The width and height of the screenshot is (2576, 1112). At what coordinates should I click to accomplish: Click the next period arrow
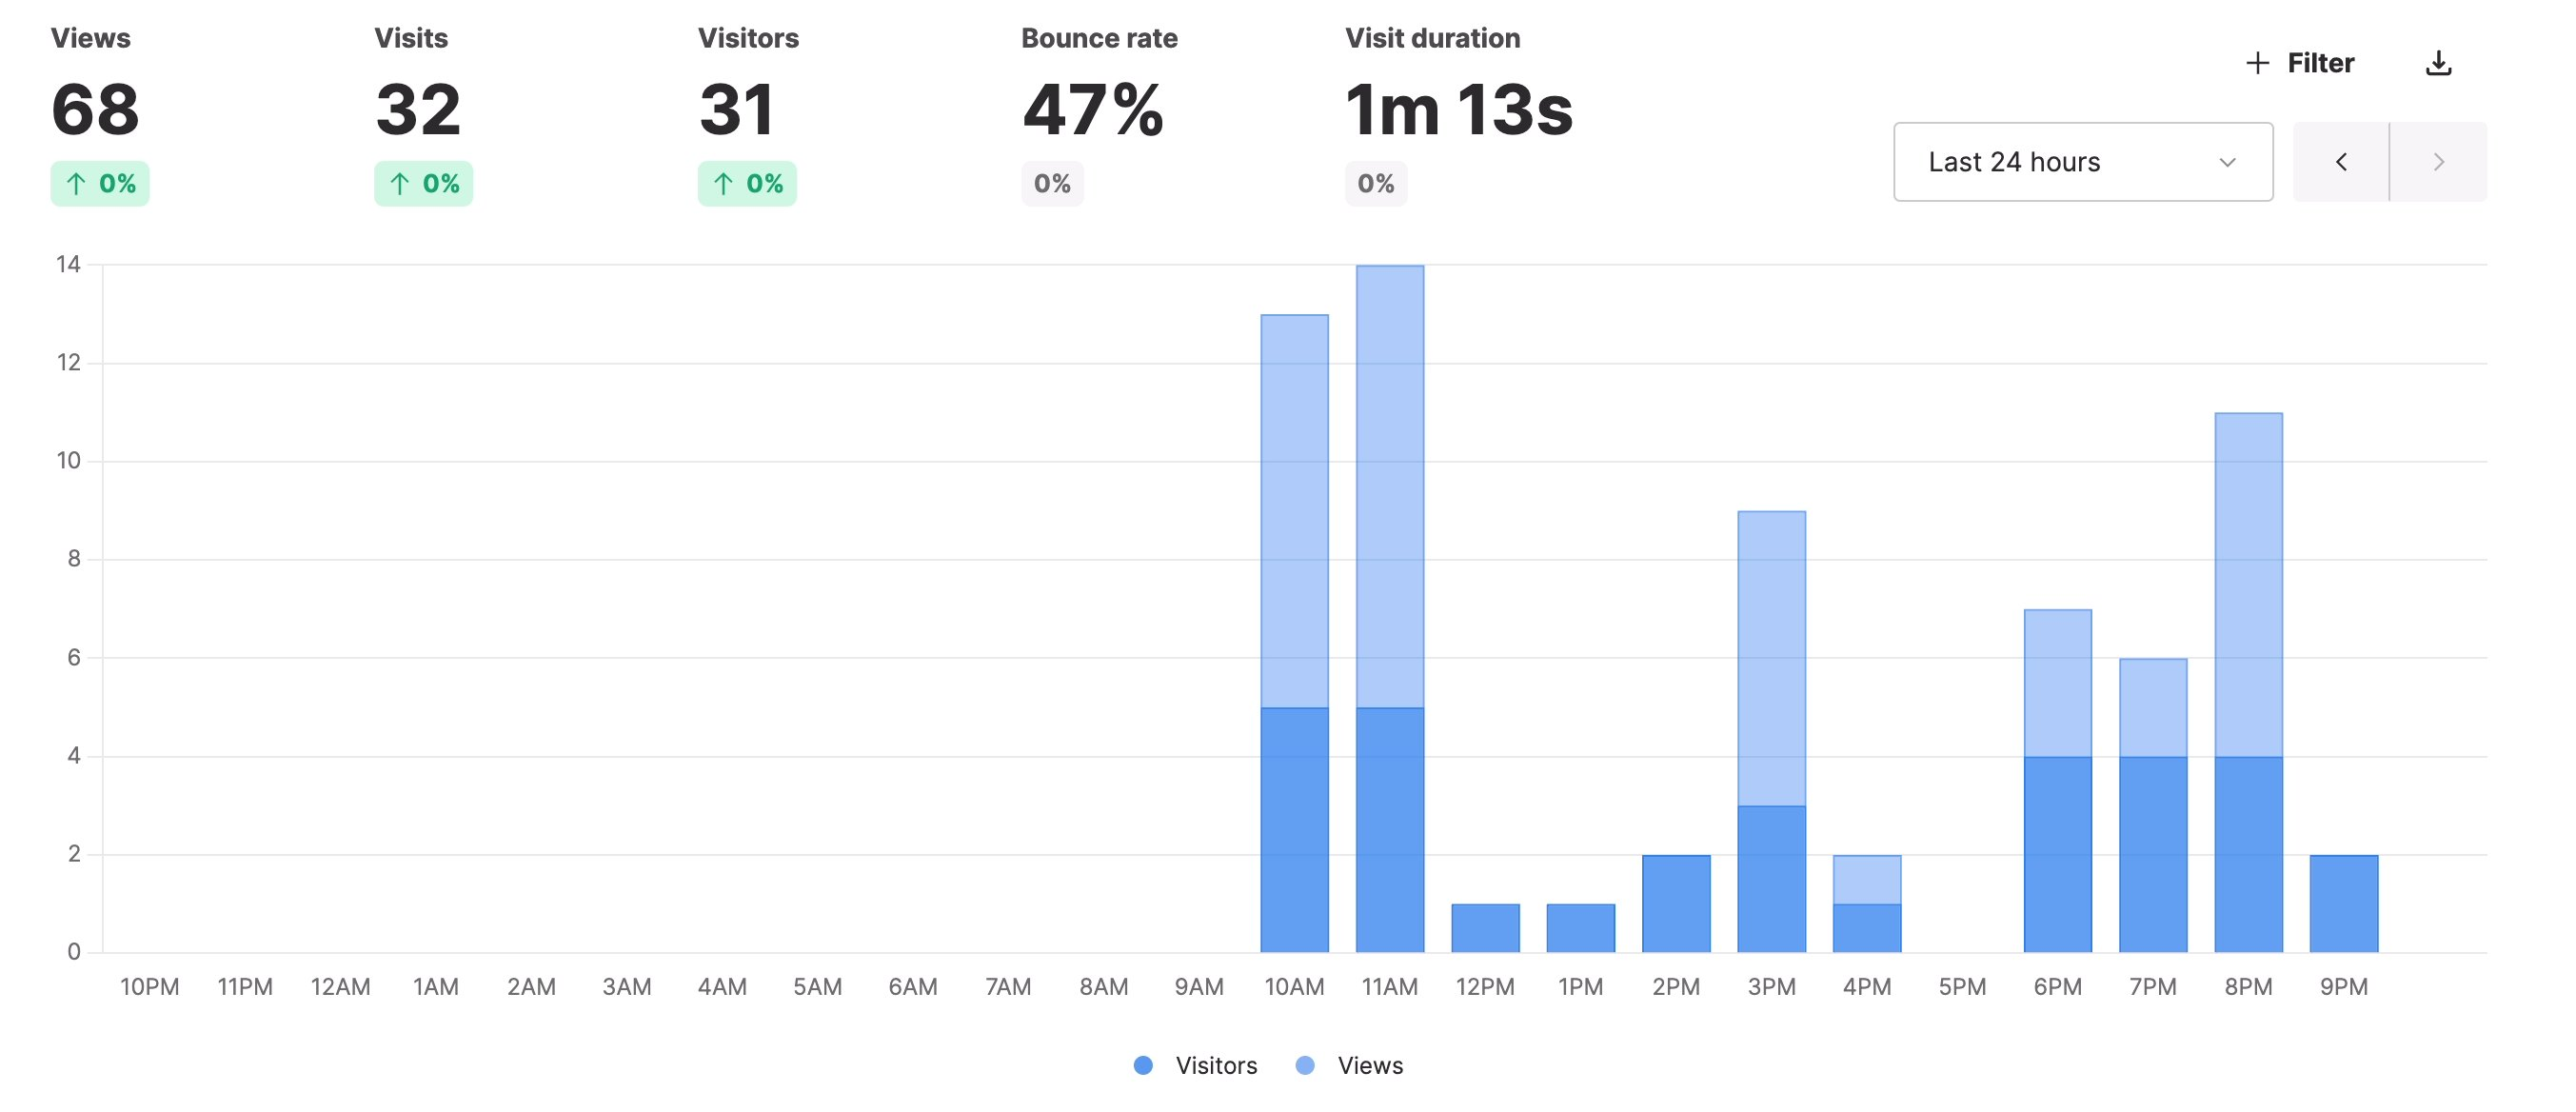(2438, 162)
